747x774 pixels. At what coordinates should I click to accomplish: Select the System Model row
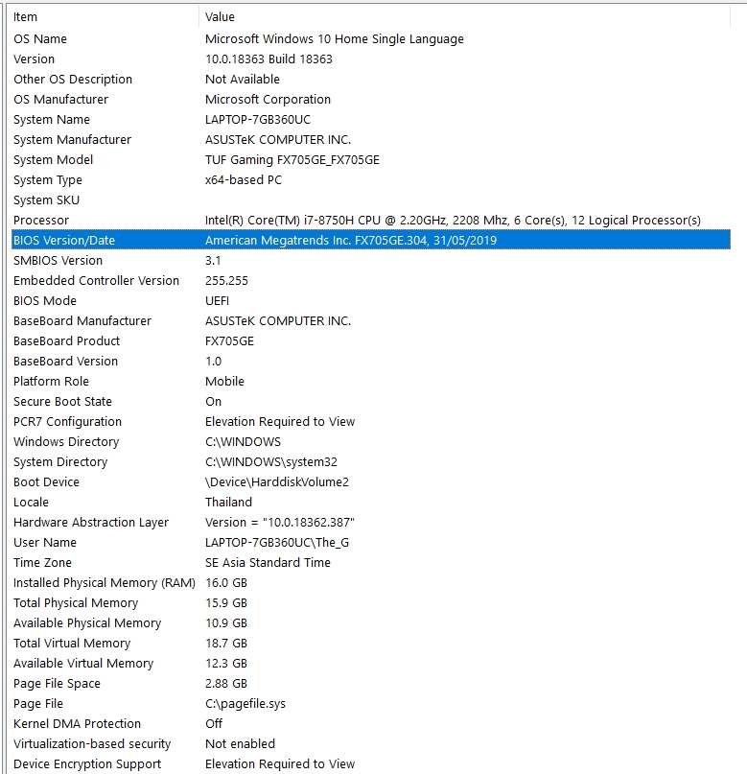370,160
